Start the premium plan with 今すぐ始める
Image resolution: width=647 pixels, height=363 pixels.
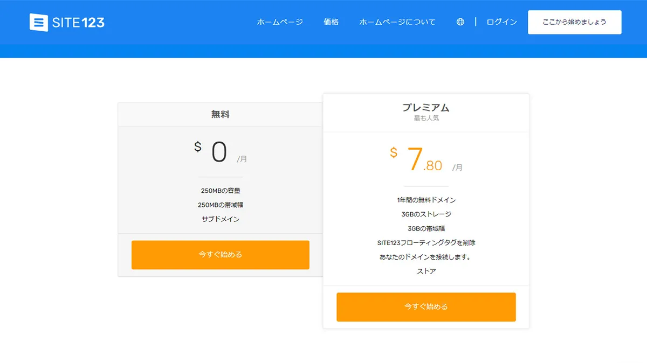point(426,307)
